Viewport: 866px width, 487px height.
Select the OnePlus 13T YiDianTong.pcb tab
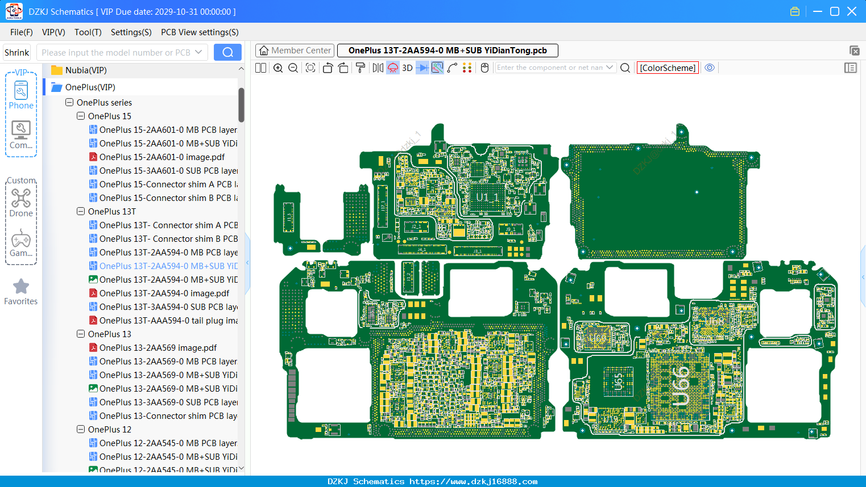click(447, 51)
